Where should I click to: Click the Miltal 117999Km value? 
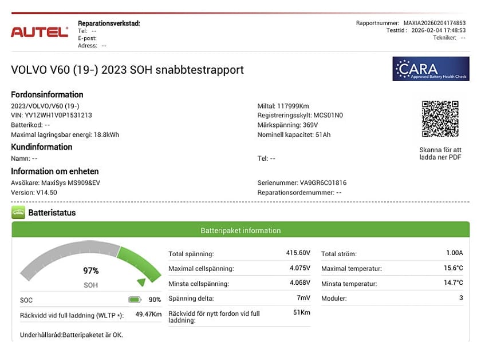283,106
